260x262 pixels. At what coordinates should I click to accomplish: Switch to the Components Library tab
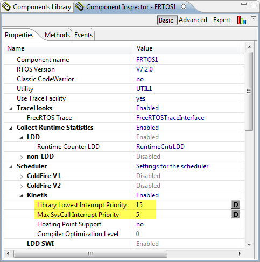pos(37,7)
